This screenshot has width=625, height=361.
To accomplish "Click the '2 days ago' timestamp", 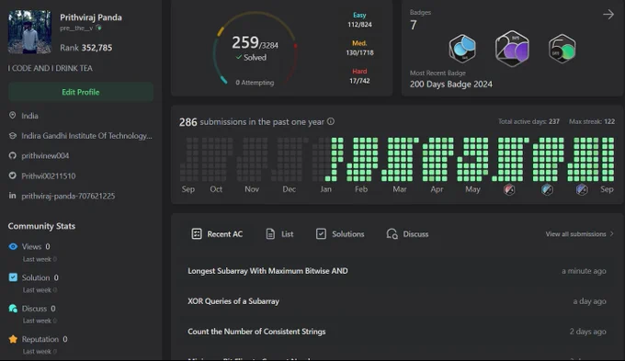I will click(x=588, y=332).
